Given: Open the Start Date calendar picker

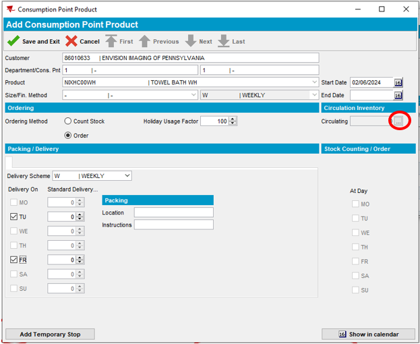Looking at the screenshot, I should tap(398, 83).
